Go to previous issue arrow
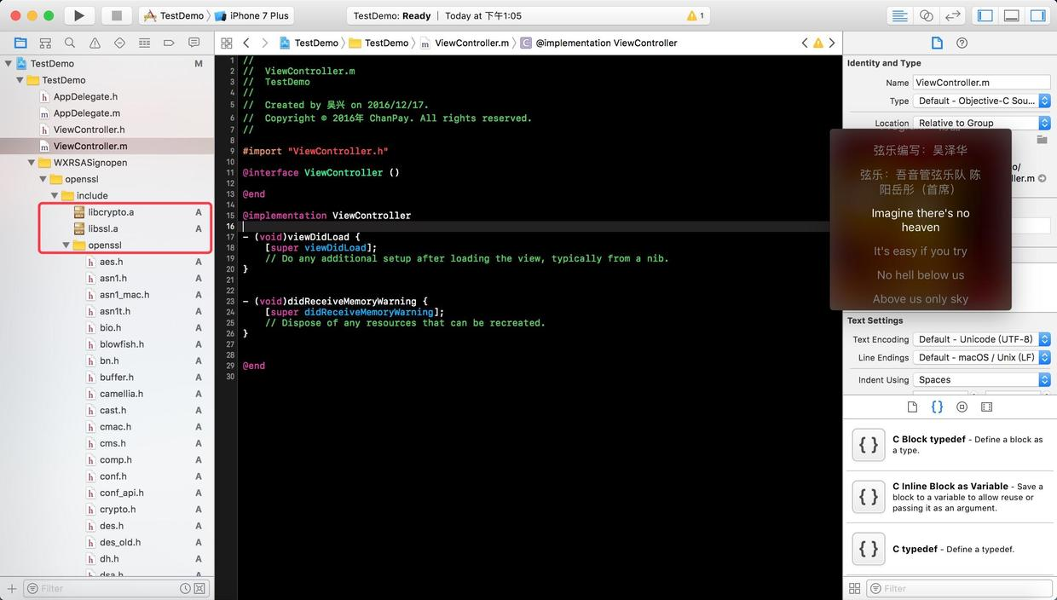The width and height of the screenshot is (1057, 600). pyautogui.click(x=804, y=43)
